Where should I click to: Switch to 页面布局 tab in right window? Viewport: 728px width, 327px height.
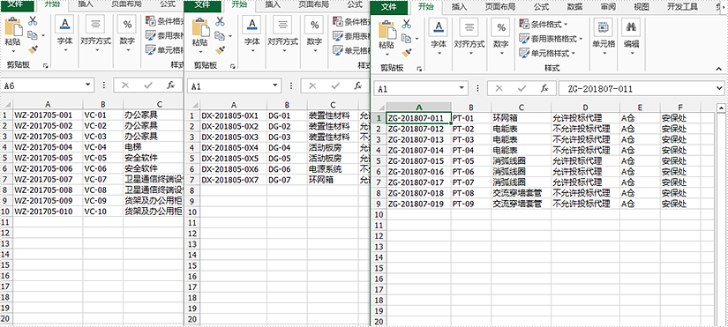[x=500, y=6]
